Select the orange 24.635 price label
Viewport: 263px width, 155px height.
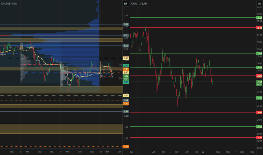[x=126, y=104]
